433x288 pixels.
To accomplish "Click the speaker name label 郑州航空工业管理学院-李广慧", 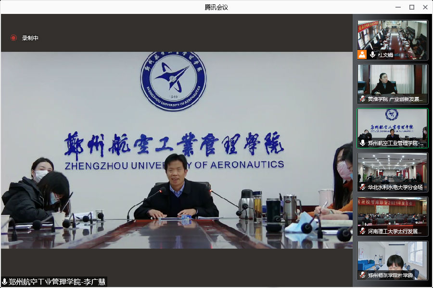I will [57, 282].
